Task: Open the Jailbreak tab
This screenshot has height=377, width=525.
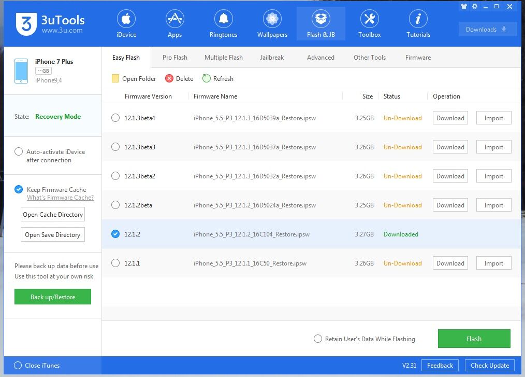Action: click(x=272, y=58)
